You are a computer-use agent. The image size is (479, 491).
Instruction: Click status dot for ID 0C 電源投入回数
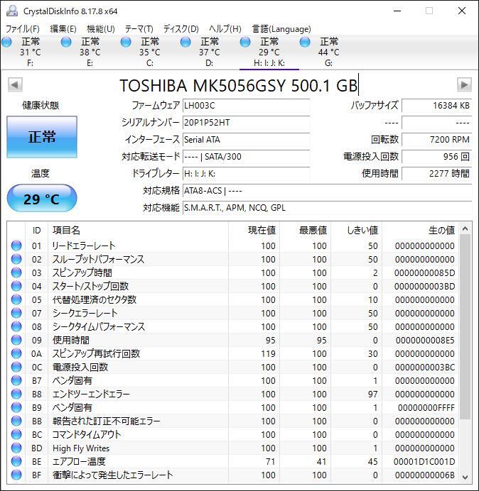[x=16, y=367]
